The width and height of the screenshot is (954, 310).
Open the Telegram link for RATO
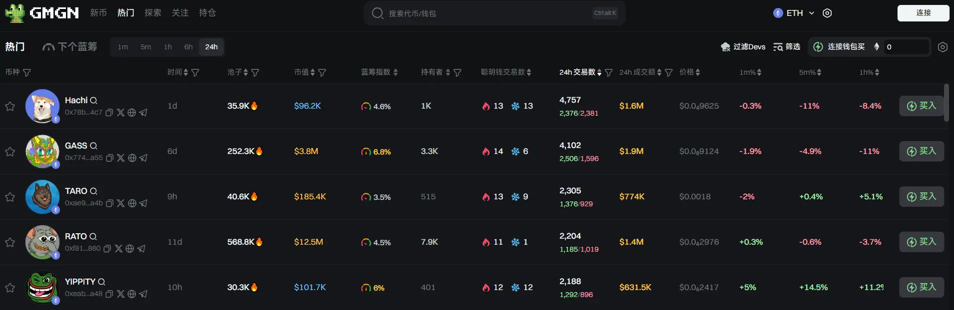(141, 249)
